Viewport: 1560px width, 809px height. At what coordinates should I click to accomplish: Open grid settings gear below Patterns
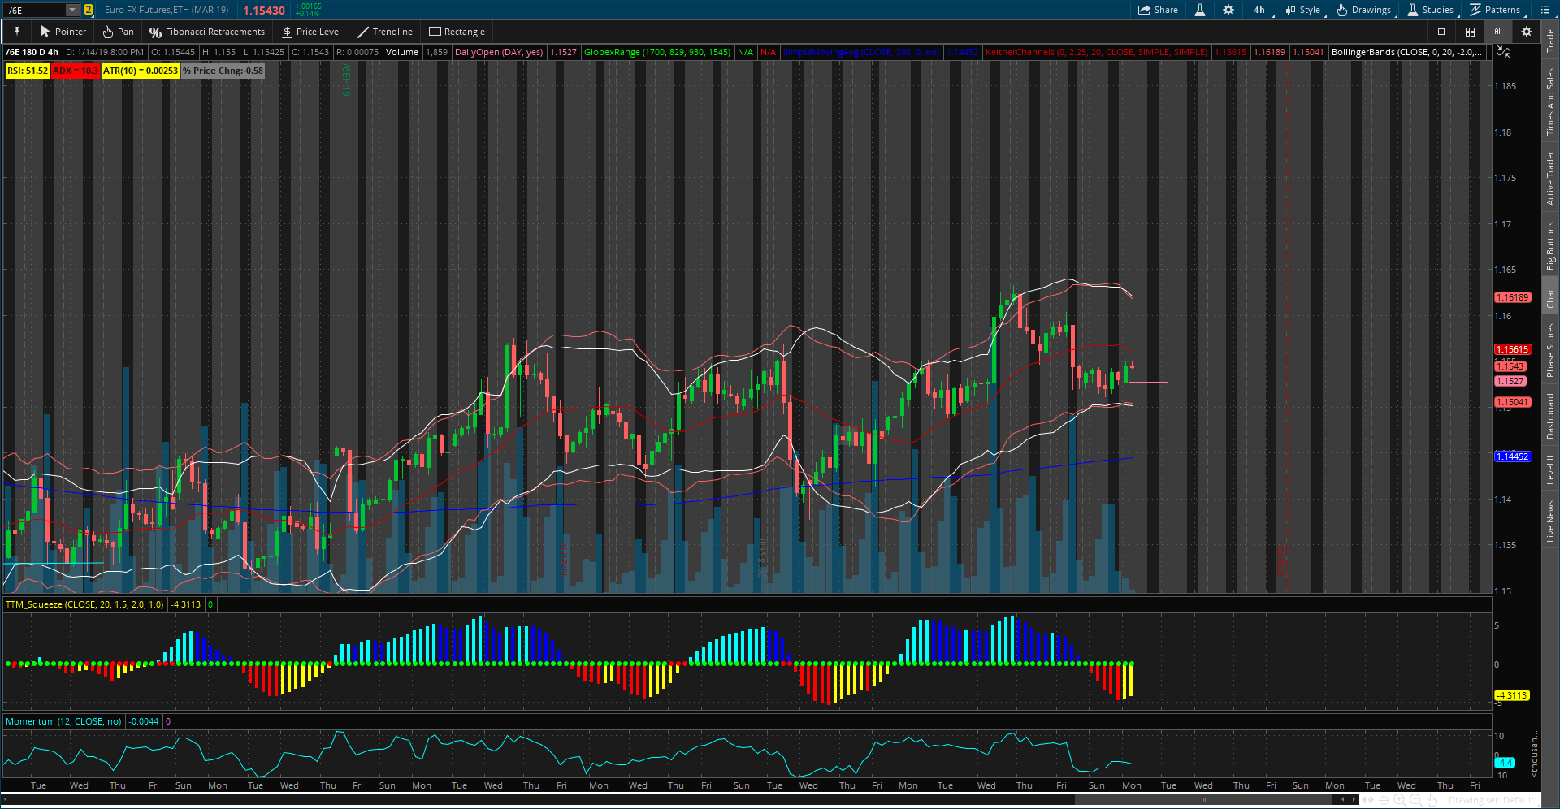click(1527, 32)
